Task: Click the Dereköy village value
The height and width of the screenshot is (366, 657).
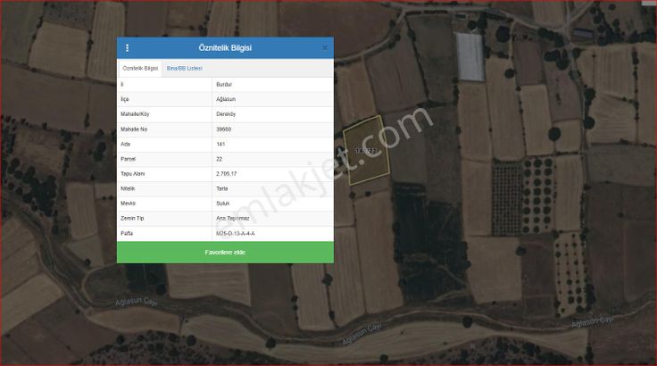Action: point(226,114)
